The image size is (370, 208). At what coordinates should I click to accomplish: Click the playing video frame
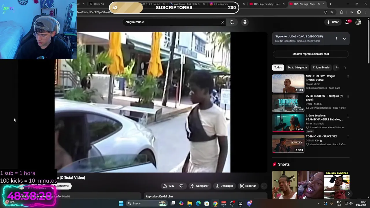pos(143,102)
